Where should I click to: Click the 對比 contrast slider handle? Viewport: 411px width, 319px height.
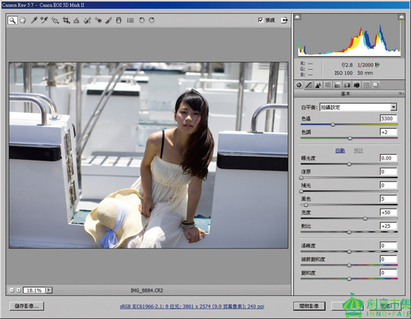(349, 232)
